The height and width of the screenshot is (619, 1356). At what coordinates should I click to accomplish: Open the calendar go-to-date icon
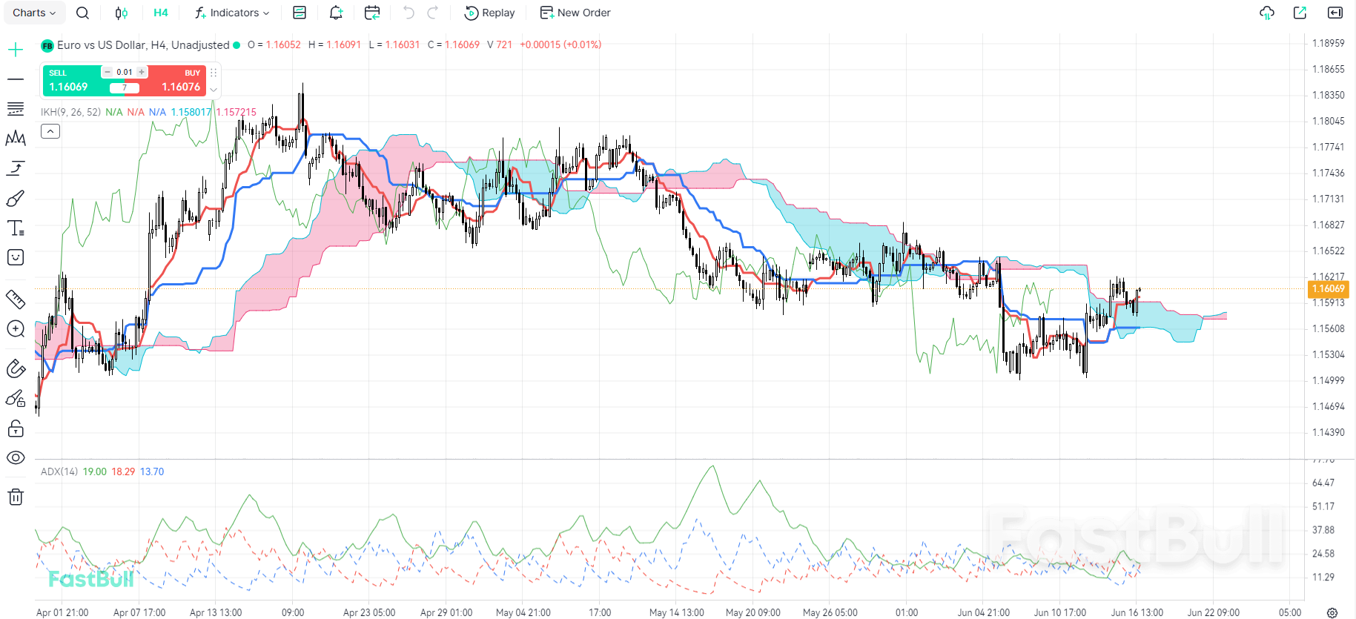[x=372, y=13]
